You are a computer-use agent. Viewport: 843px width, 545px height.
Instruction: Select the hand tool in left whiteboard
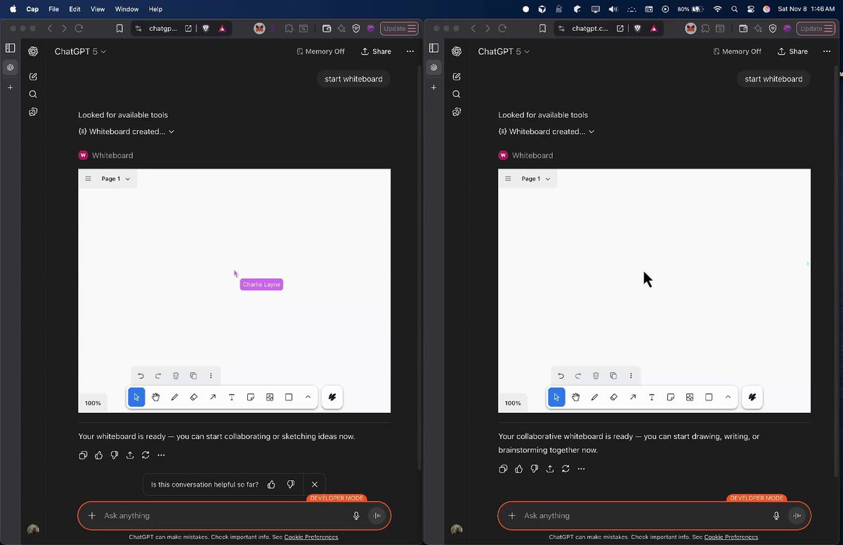[155, 397]
